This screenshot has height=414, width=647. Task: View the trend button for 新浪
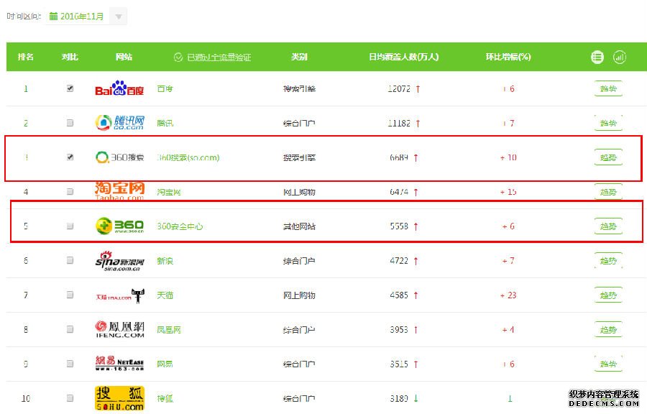coord(608,261)
